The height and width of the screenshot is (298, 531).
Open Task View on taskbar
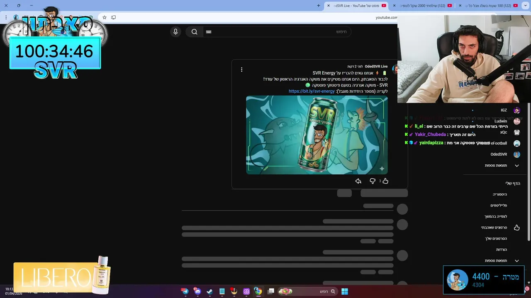[271, 291]
